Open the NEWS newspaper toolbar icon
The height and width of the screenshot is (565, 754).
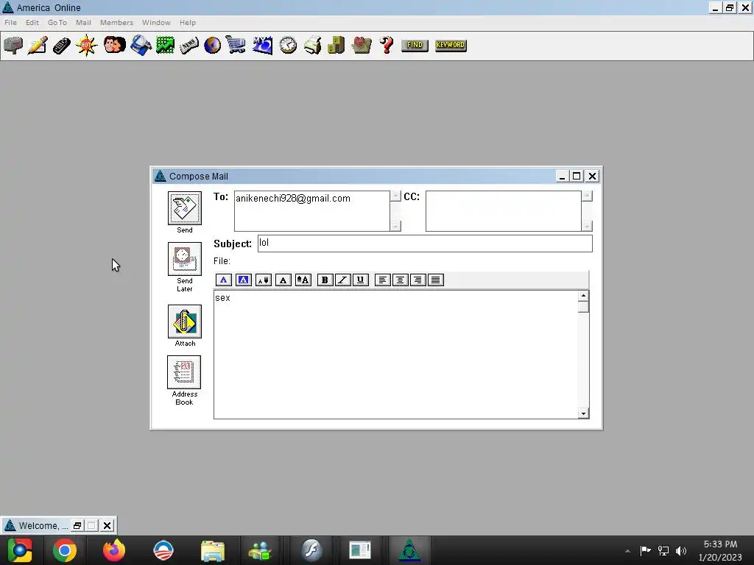pyautogui.click(x=189, y=46)
